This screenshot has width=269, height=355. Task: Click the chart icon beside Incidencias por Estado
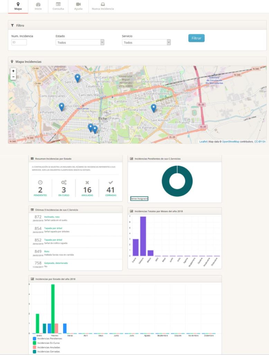pos(32,279)
